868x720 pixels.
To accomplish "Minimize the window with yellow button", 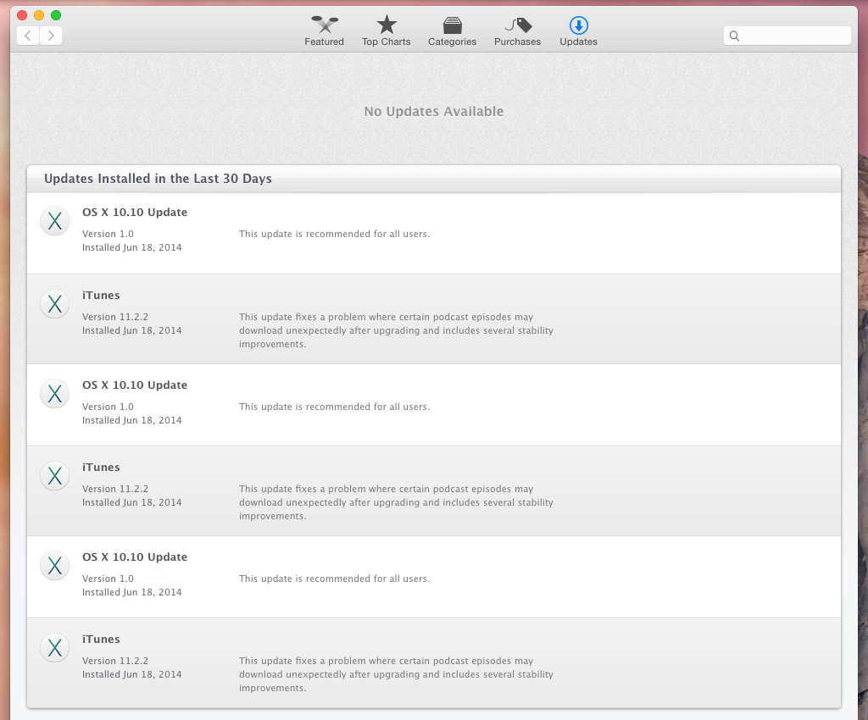I will coord(39,15).
